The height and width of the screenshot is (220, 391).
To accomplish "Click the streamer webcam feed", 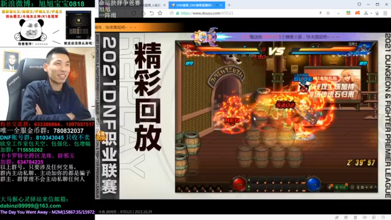I will (x=47, y=84).
